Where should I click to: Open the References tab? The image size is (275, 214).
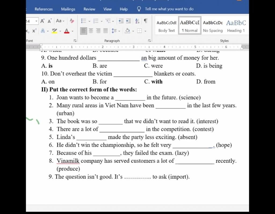(44, 9)
